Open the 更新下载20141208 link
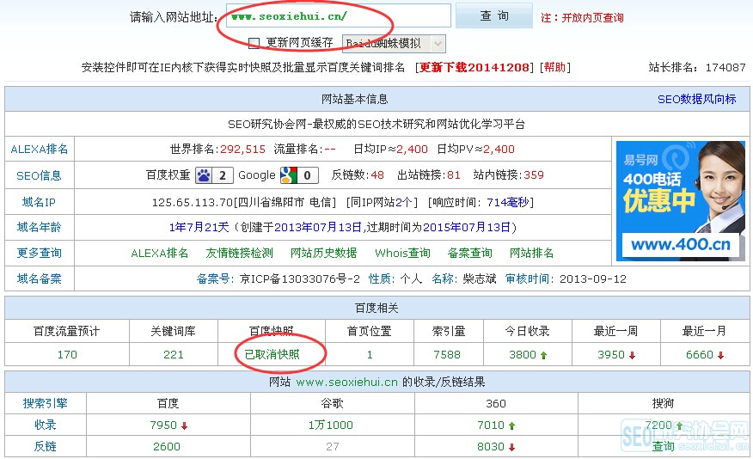Screen dimensions: 753x459 click(x=474, y=67)
